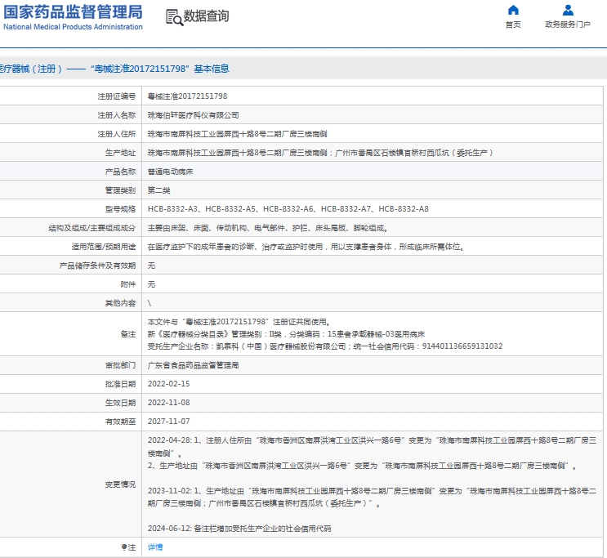Image resolution: width=607 pixels, height=558 pixels.
Task: Click the 生效日期 row label
Action: click(120, 403)
